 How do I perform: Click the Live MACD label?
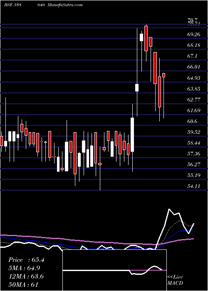coord(175,280)
